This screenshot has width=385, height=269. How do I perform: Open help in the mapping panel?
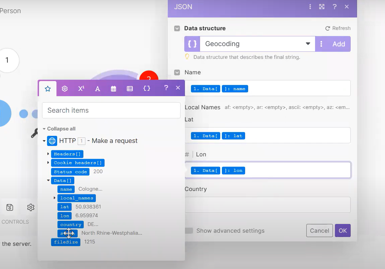click(x=166, y=88)
